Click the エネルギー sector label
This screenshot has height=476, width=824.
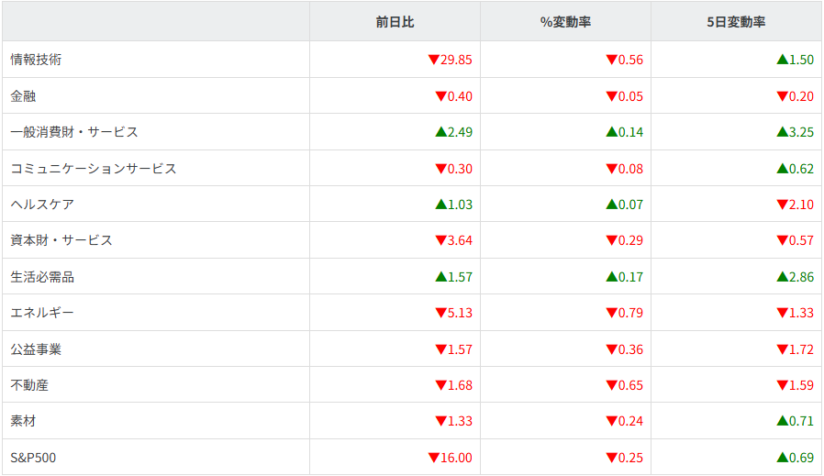click(42, 313)
